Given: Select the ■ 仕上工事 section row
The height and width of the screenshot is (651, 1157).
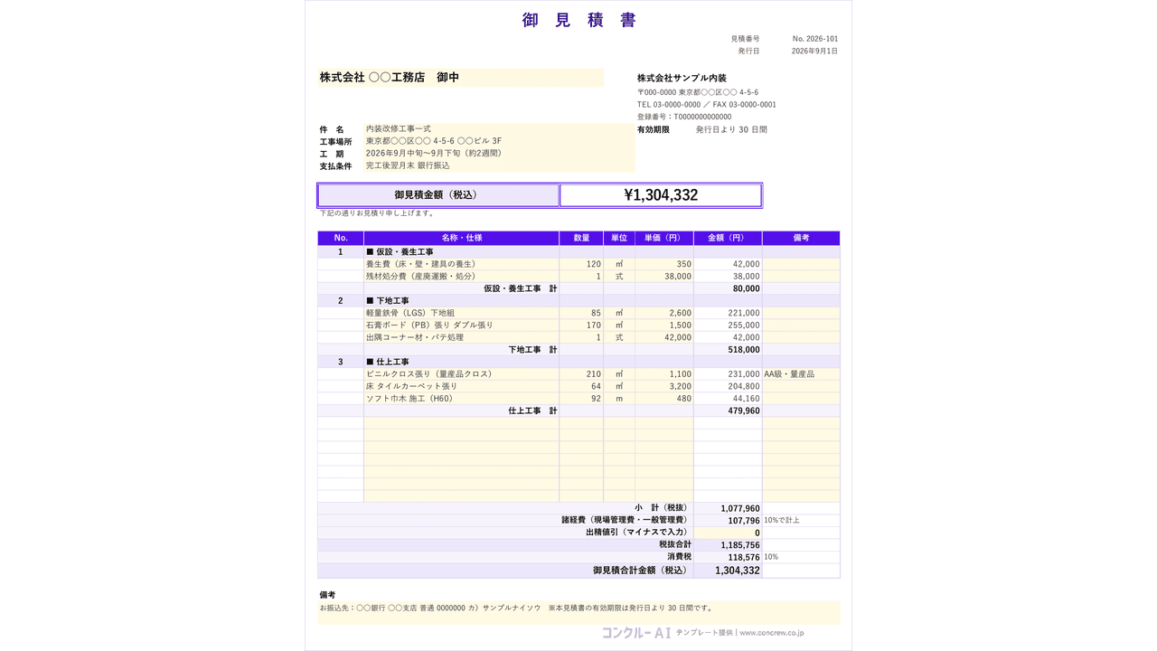Looking at the screenshot, I should (x=578, y=362).
